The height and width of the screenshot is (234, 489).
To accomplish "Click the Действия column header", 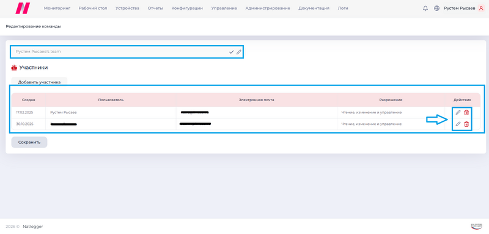I will pyautogui.click(x=463, y=100).
